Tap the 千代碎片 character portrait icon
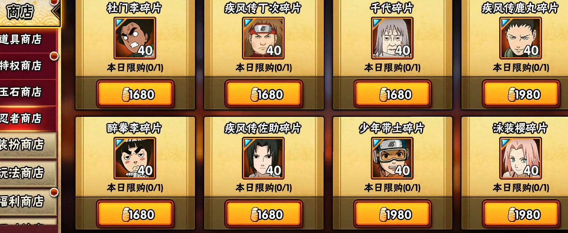Viewport: 568px width, 233px height. click(x=392, y=38)
